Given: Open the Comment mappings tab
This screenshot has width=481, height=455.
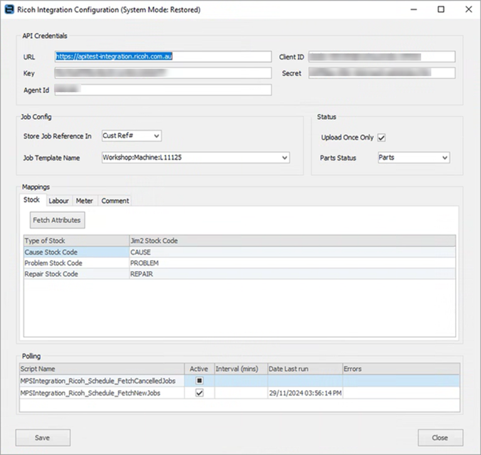Looking at the screenshot, I should point(115,201).
